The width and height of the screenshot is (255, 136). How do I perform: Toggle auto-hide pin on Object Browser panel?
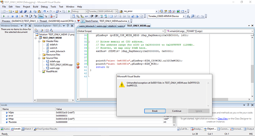coord(248,105)
